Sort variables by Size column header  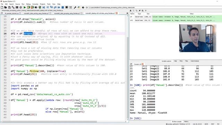click(x=148, y=14)
